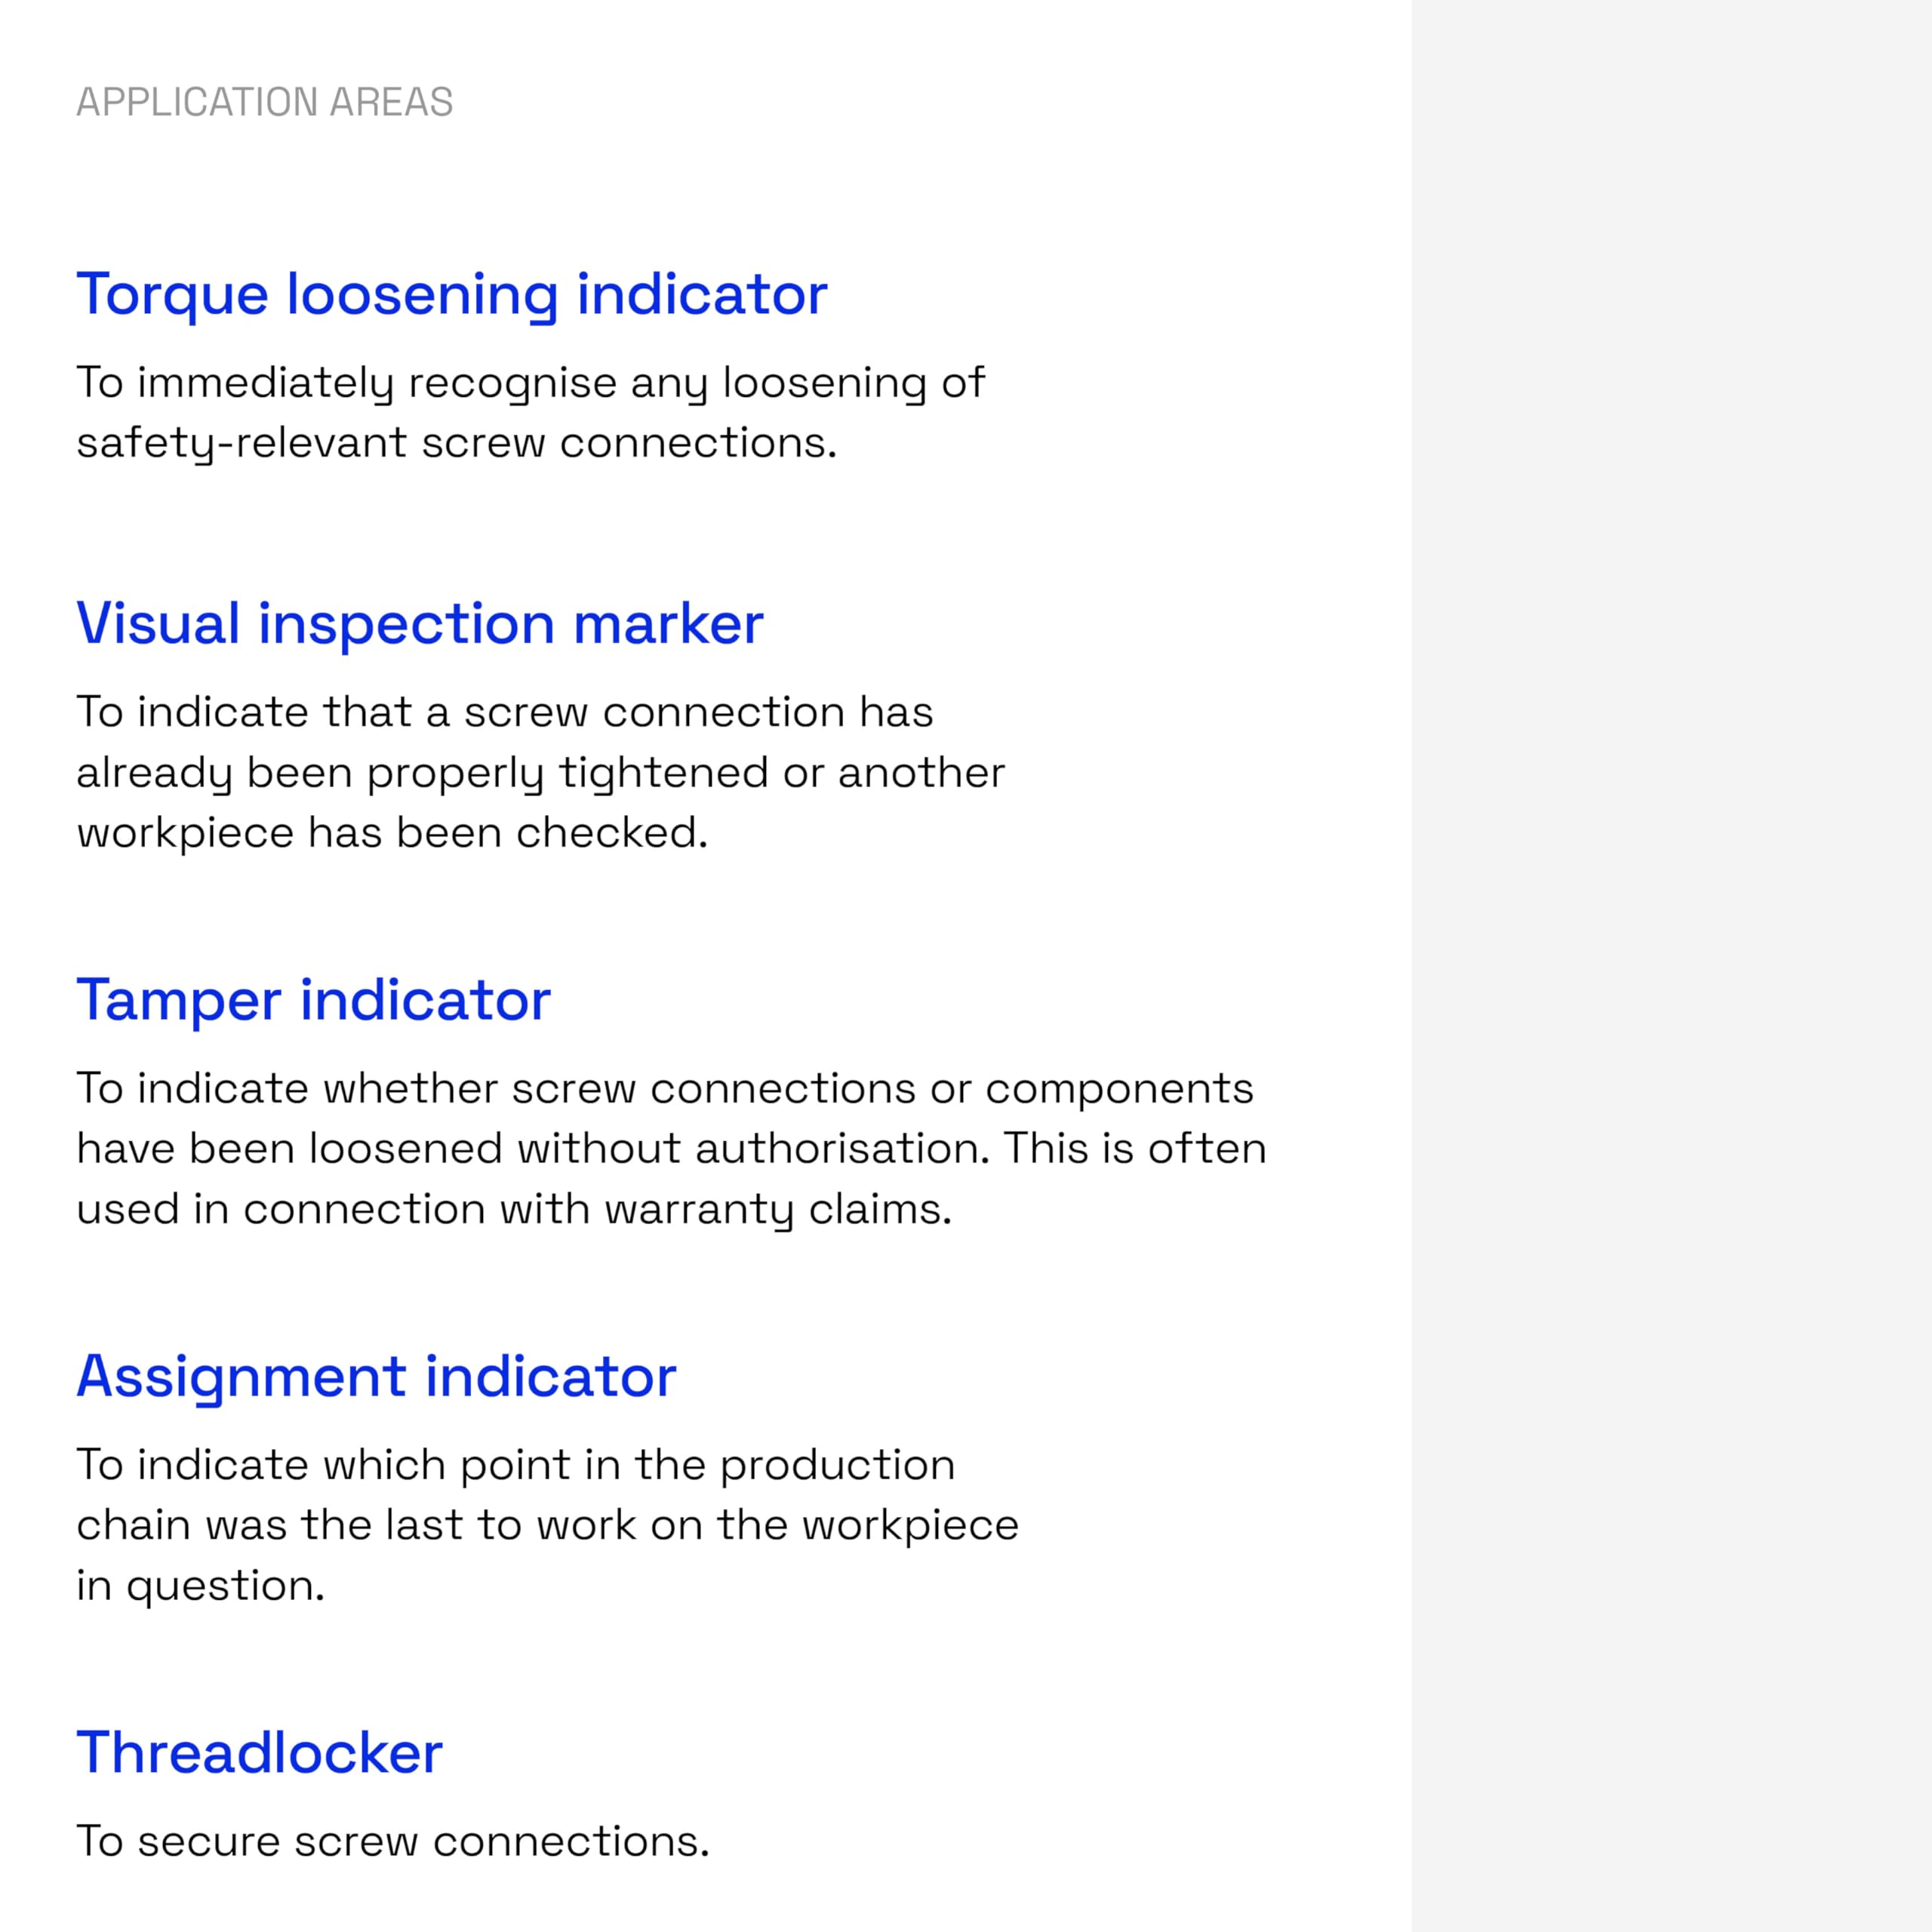Click the text 'To secure screw connections.'
Screen dimensions: 1932x1932
(392, 1841)
